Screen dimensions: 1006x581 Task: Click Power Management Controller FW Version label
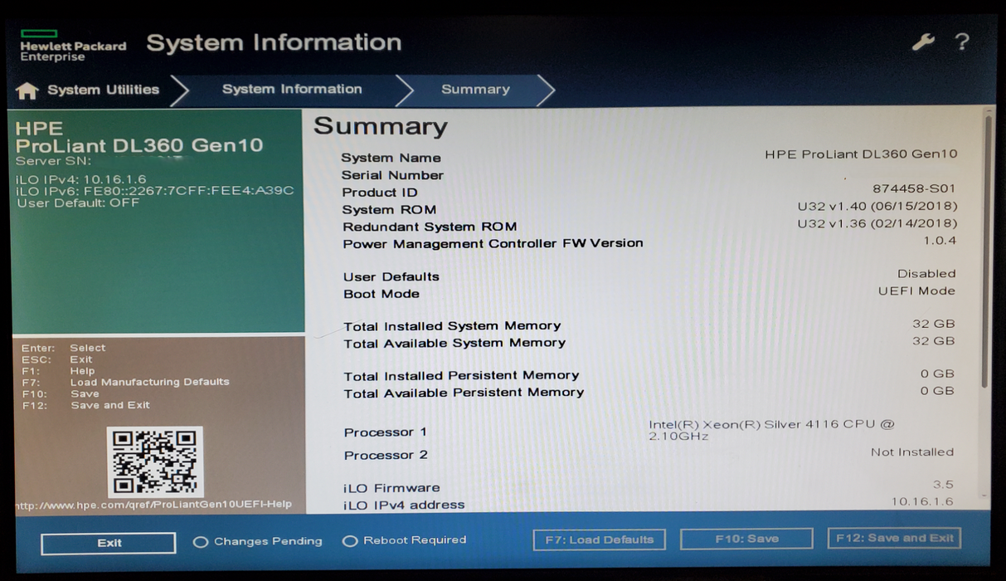point(493,244)
